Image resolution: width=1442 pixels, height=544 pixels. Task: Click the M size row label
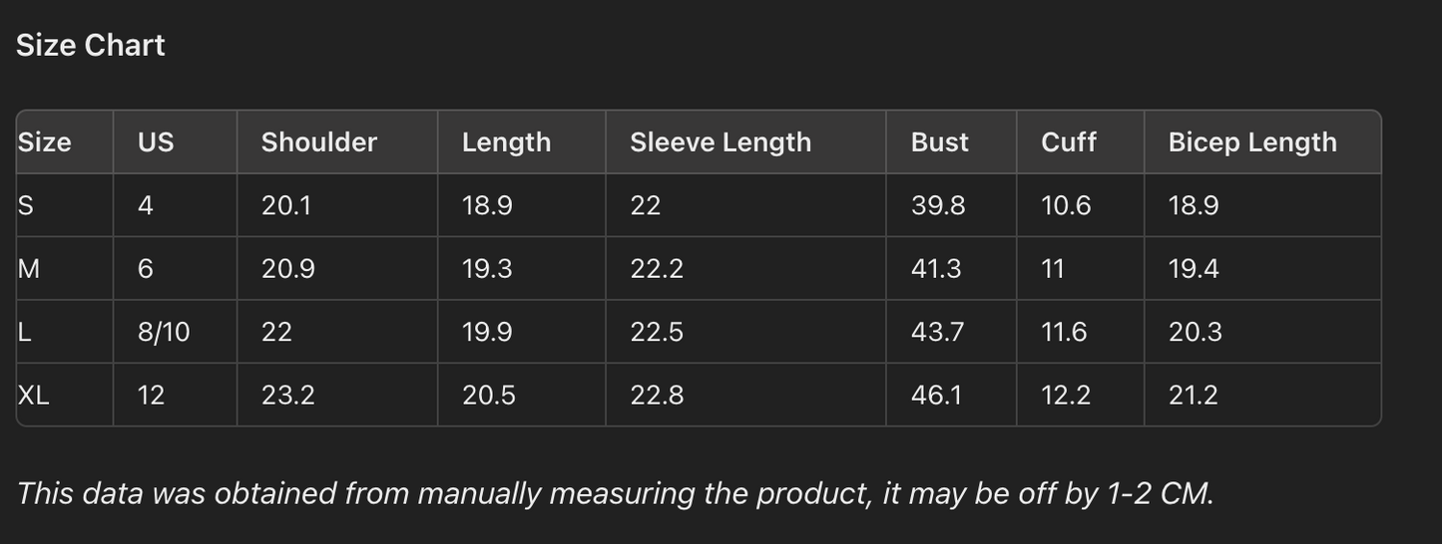pyautogui.click(x=29, y=269)
